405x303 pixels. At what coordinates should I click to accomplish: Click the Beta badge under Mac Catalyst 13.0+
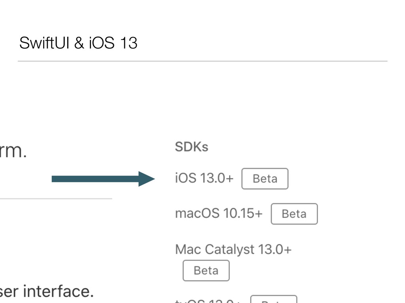point(206,271)
